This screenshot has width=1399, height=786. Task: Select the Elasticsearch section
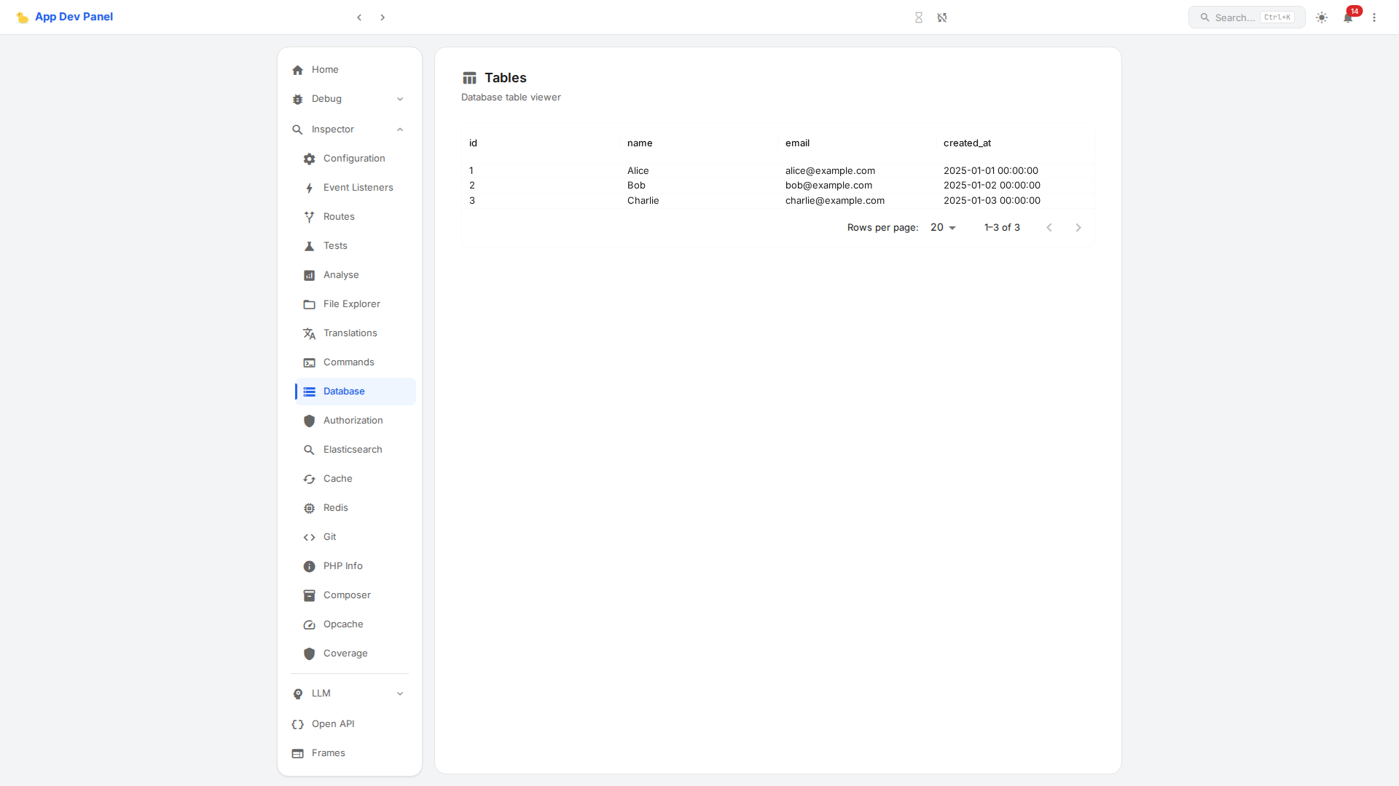353,449
